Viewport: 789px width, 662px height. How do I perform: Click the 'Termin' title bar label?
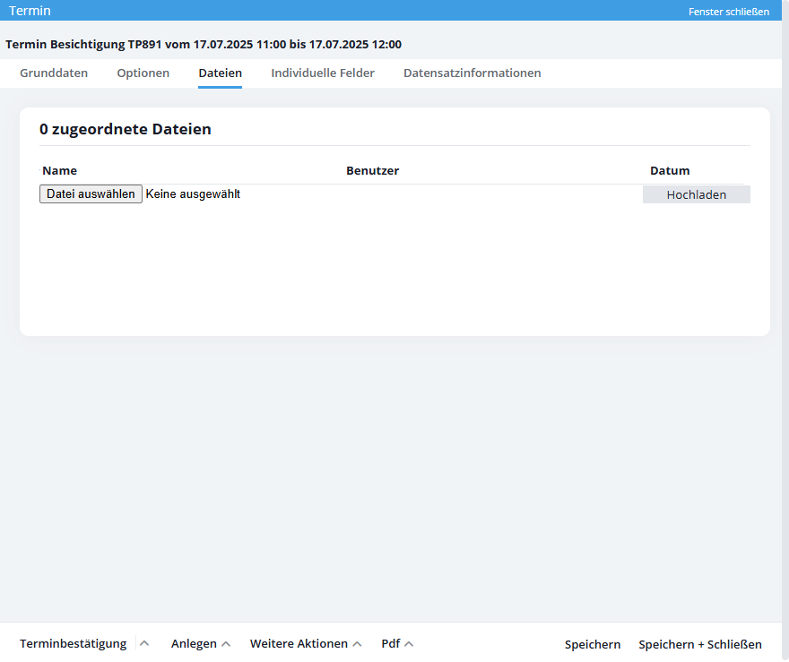coord(30,11)
